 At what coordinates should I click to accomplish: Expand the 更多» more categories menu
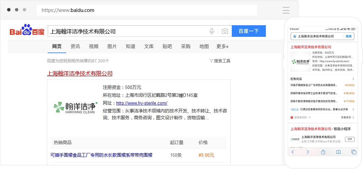point(222,46)
